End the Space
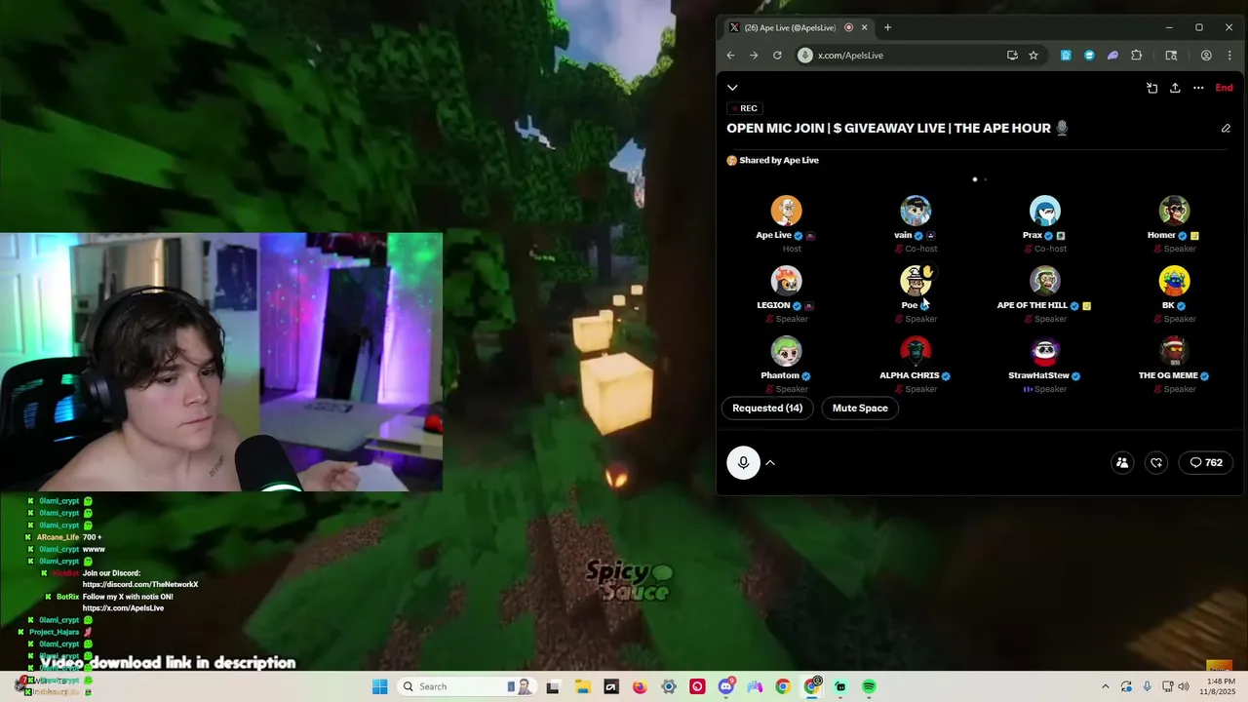 [1224, 88]
